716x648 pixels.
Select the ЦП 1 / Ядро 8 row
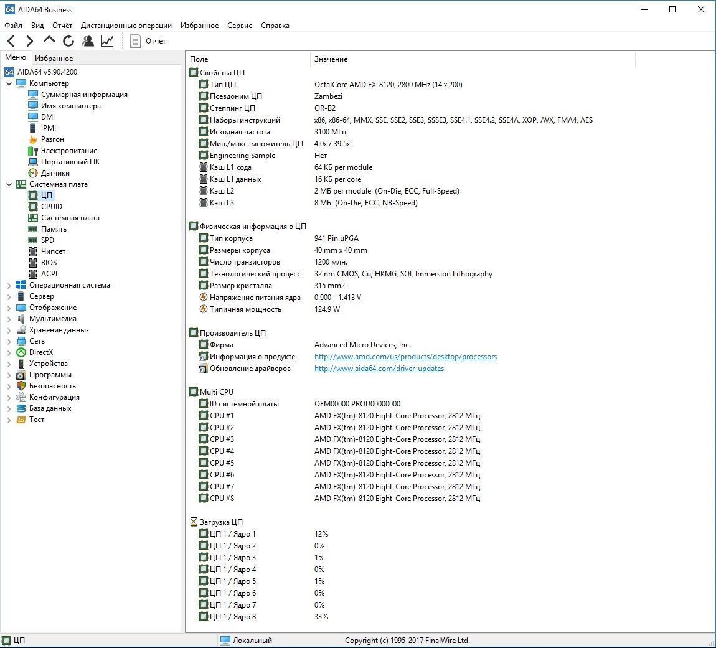tap(263, 617)
